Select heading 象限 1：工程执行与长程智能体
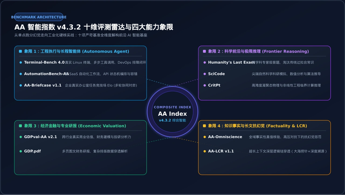Image resolution: width=345 pixels, height=195 pixels. pos(77,51)
